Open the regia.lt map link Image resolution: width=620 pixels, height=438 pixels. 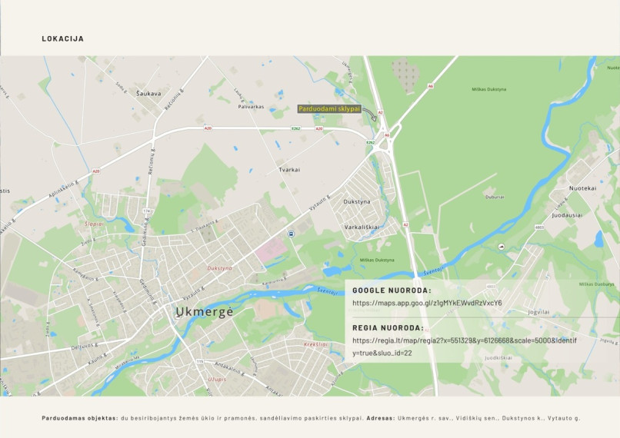pos(464,347)
